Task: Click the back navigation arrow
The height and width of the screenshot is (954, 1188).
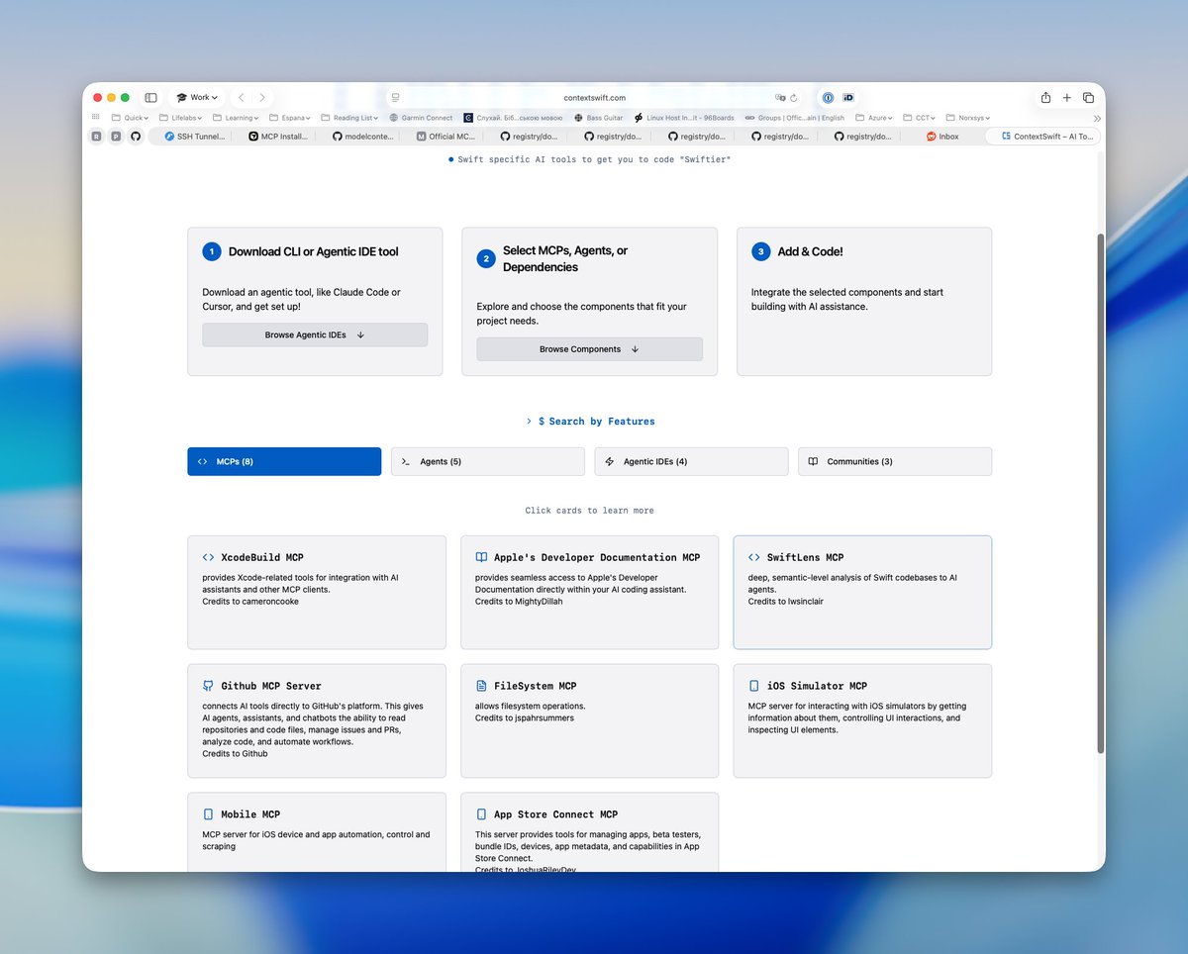Action: (241, 97)
